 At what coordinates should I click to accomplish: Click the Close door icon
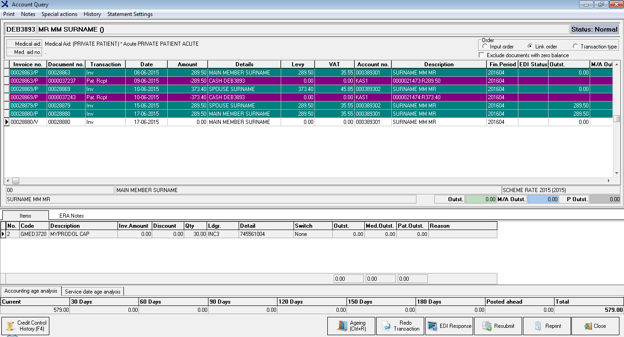[x=587, y=326]
